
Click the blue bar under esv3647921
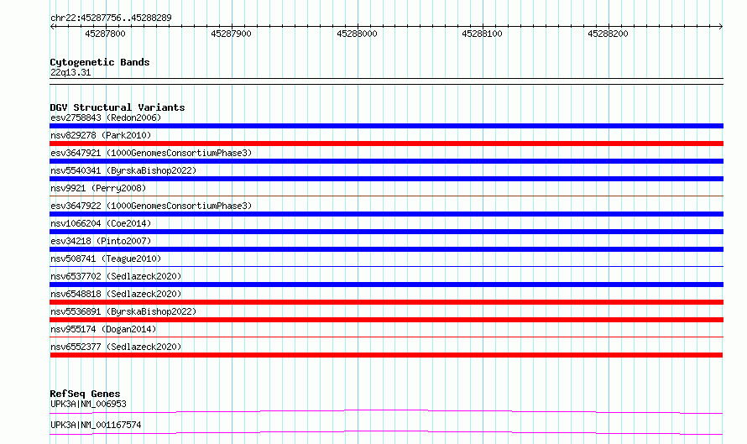[386, 161]
